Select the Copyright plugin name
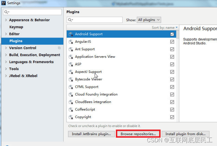 click(x=83, y=117)
